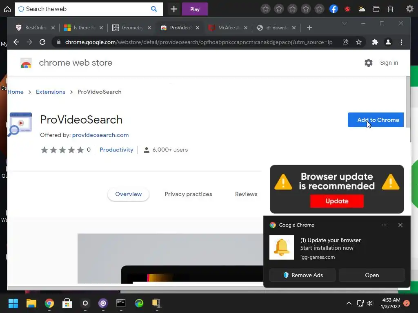Click the plus button next to Play

pyautogui.click(x=174, y=9)
